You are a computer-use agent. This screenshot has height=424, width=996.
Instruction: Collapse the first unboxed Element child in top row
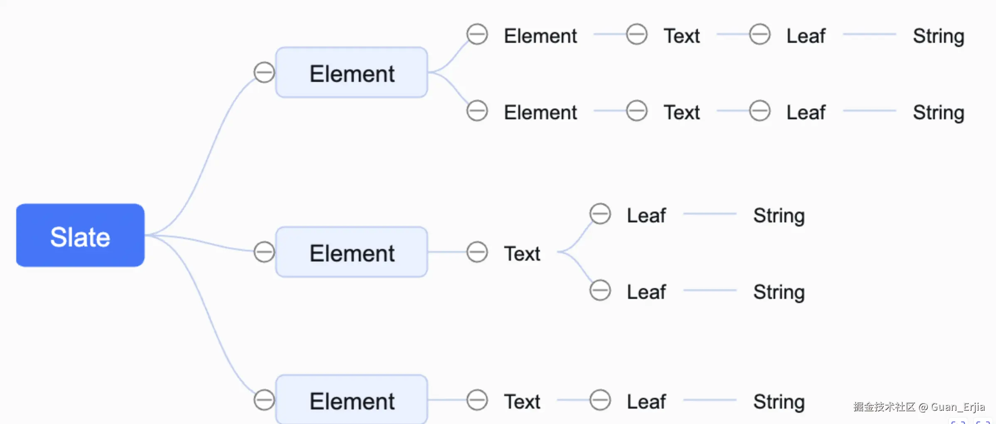[x=477, y=34]
